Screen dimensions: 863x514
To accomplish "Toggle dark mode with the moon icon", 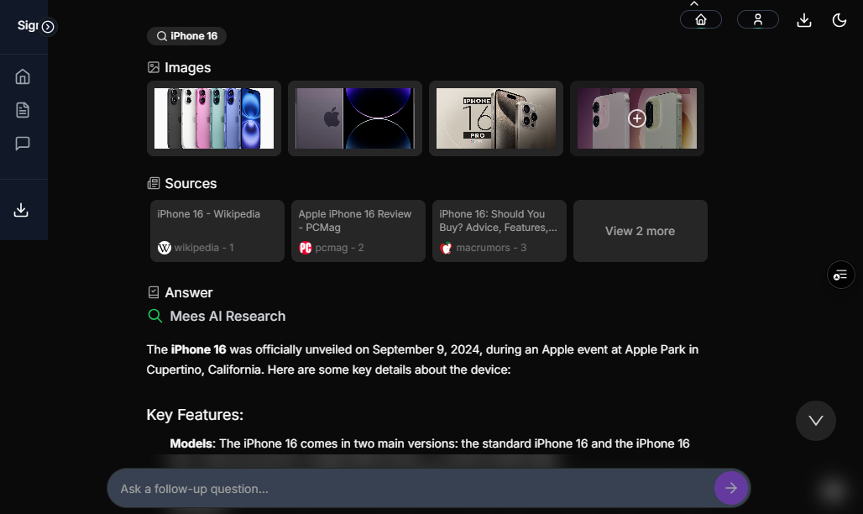I will click(x=839, y=20).
